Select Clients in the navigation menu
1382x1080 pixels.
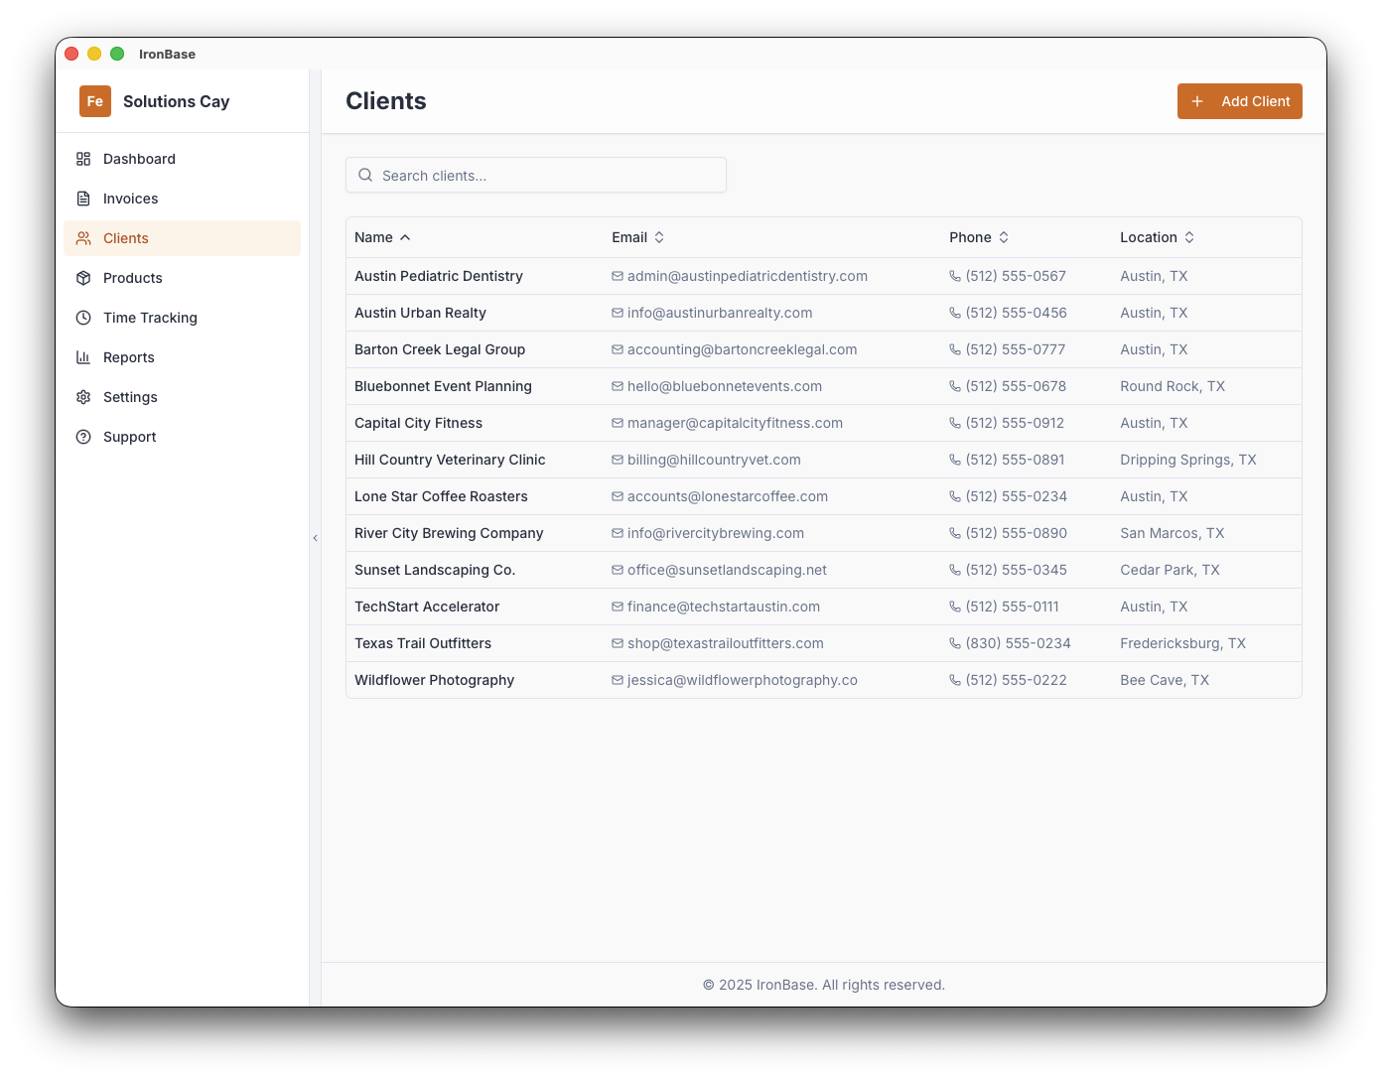[125, 238]
